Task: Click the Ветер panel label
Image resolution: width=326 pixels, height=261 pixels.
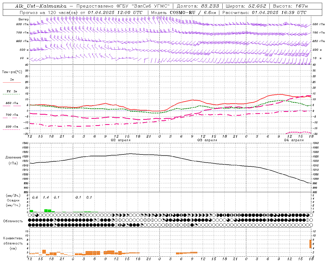Action: tap(24, 19)
